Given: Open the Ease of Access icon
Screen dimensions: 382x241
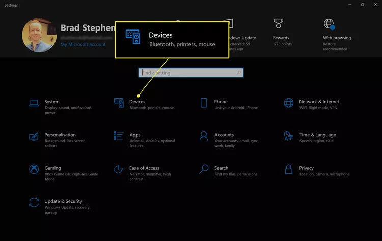Looking at the screenshot, I should click(x=119, y=169).
